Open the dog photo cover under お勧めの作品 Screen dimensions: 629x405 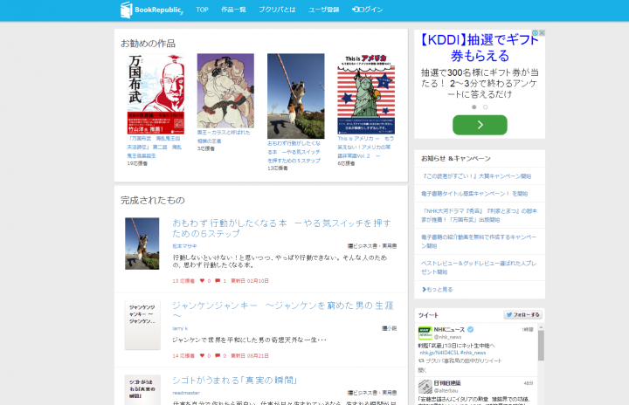click(296, 96)
